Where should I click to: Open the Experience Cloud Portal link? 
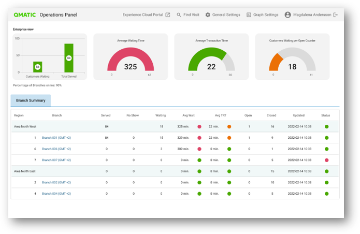143,15
